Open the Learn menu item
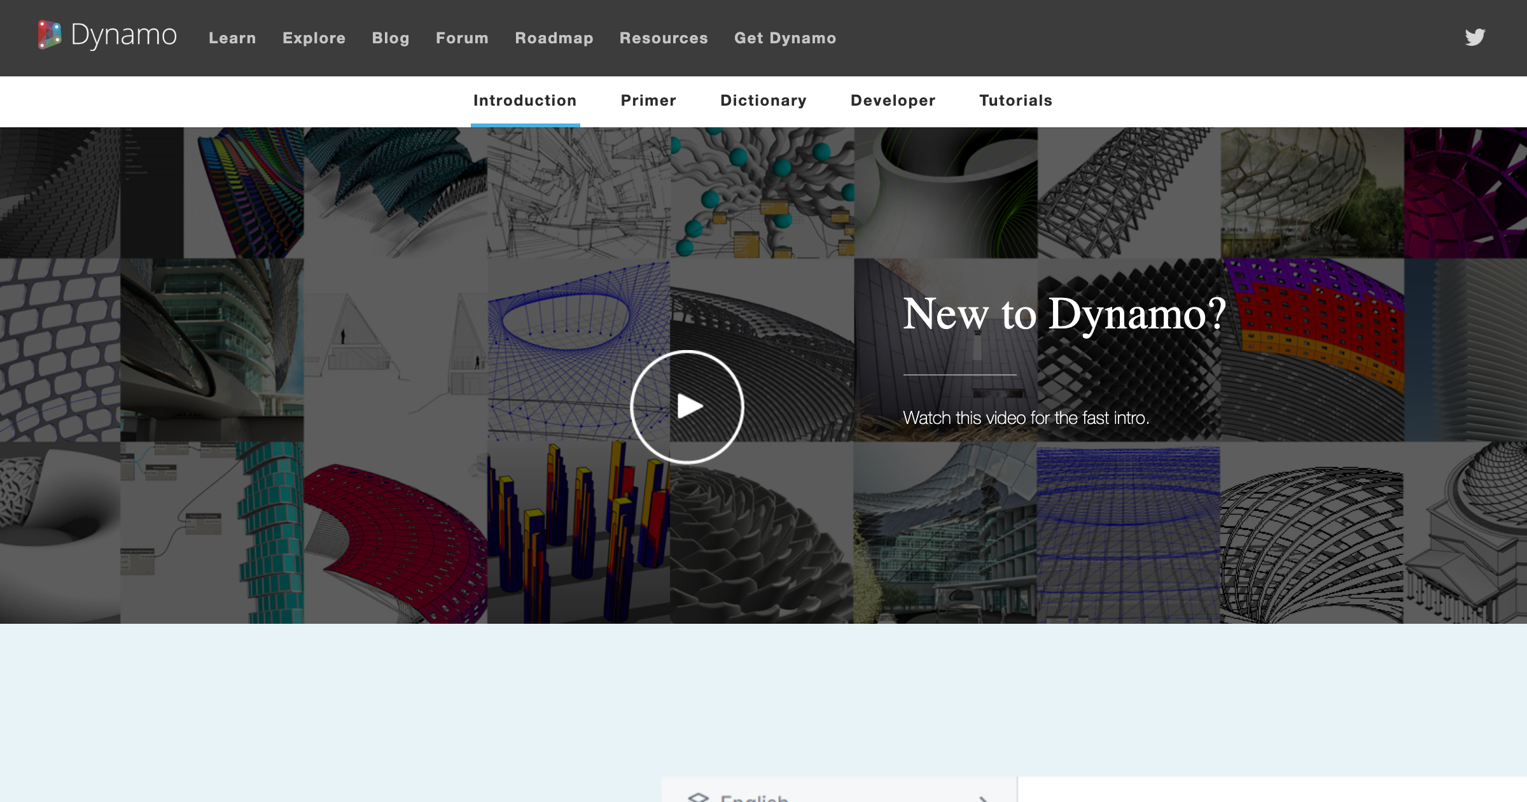The height and width of the screenshot is (802, 1527). [232, 38]
